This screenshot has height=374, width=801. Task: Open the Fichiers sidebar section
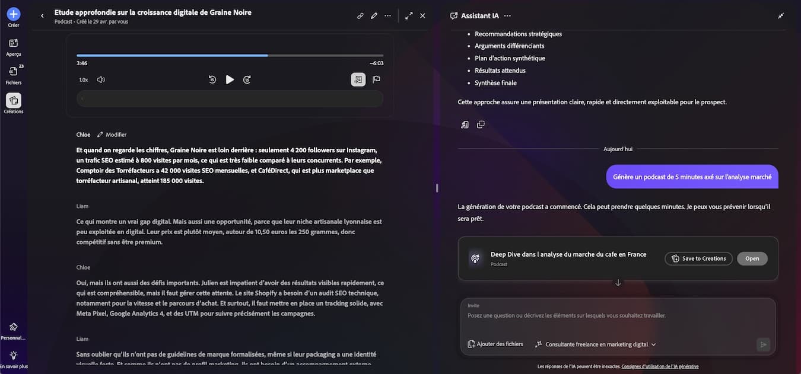13,74
